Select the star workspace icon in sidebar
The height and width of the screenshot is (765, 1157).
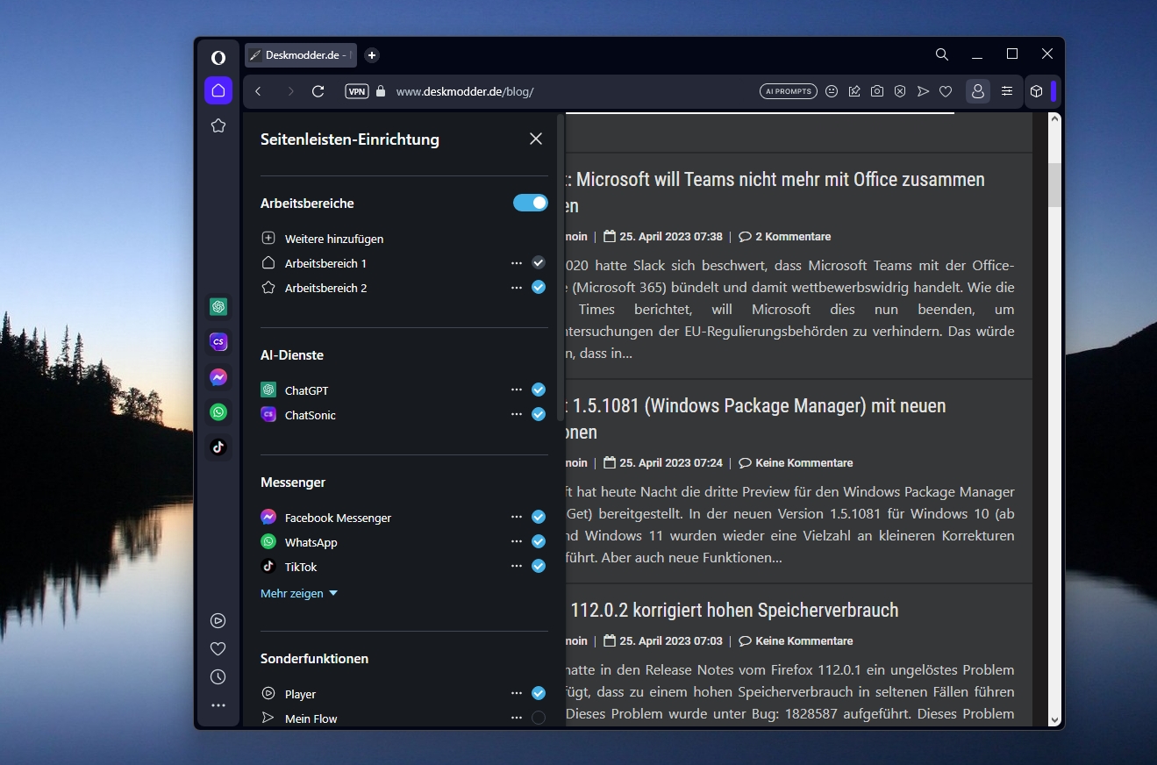[x=218, y=125]
